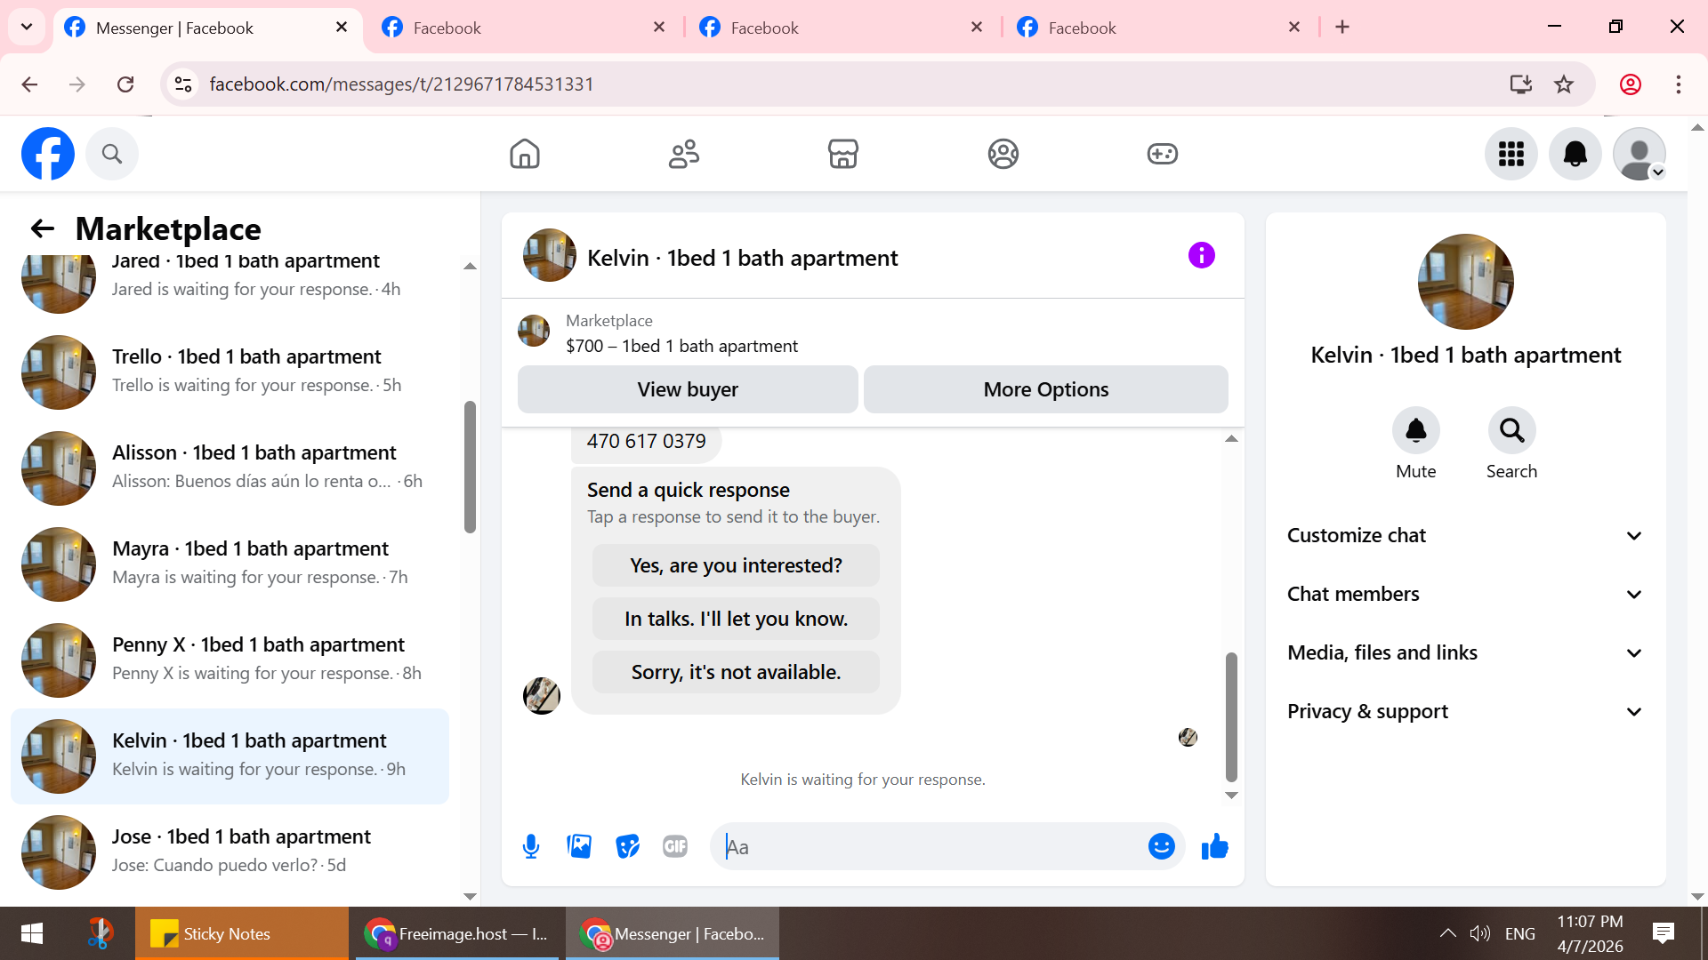Expand the Privacy & support section
Screen dimensions: 1708x960
coord(1466,711)
